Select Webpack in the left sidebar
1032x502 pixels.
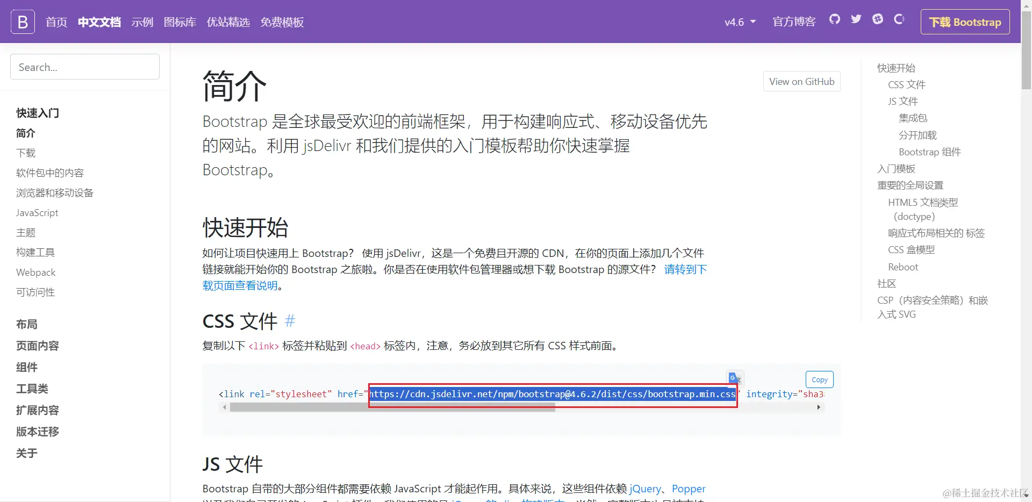35,272
